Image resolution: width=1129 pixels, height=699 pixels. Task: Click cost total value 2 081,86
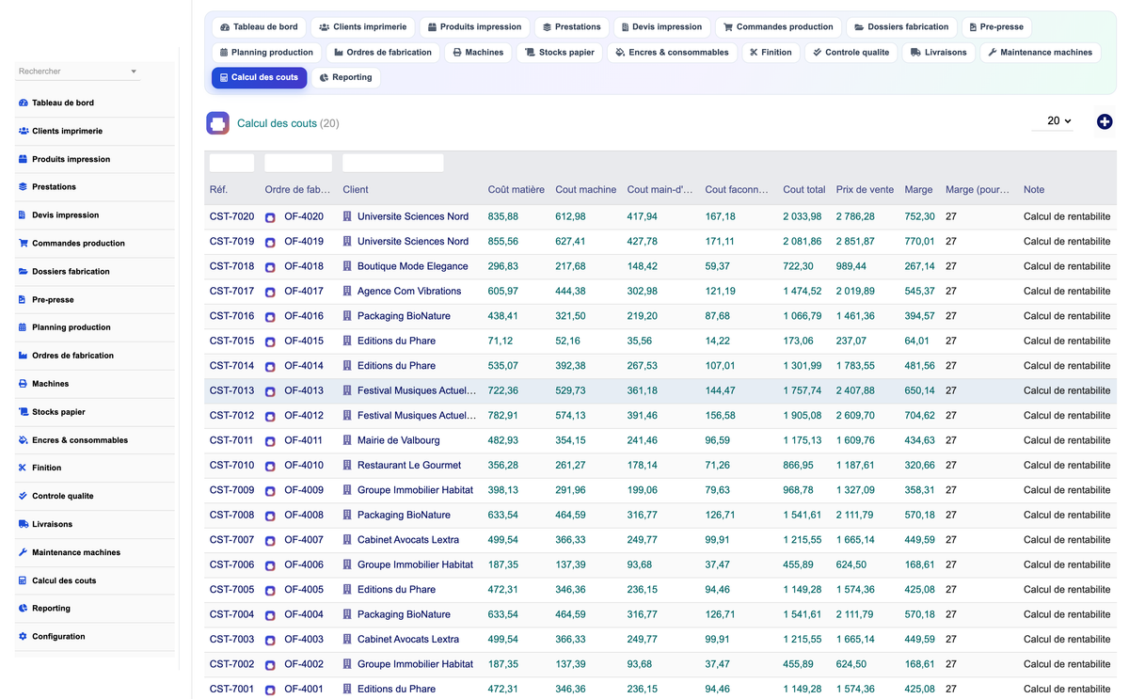[x=803, y=242]
